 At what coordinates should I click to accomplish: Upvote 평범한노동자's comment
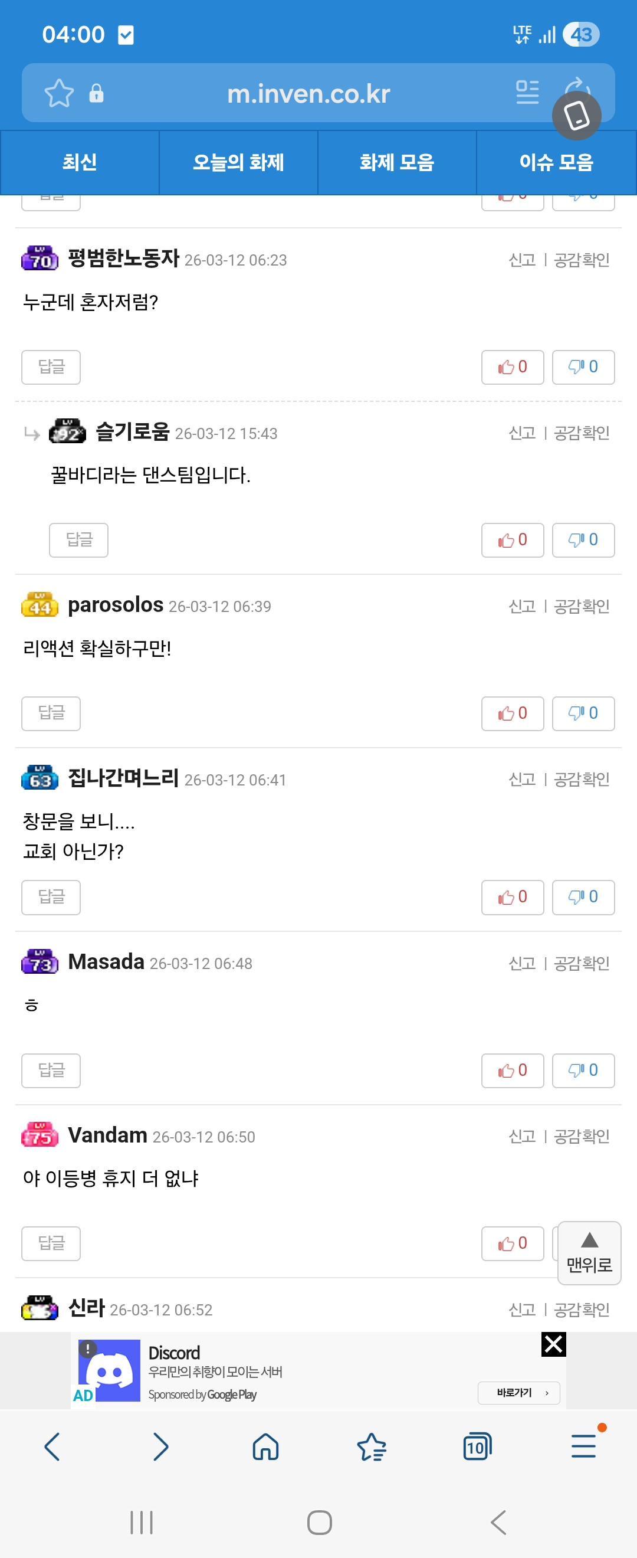point(512,367)
